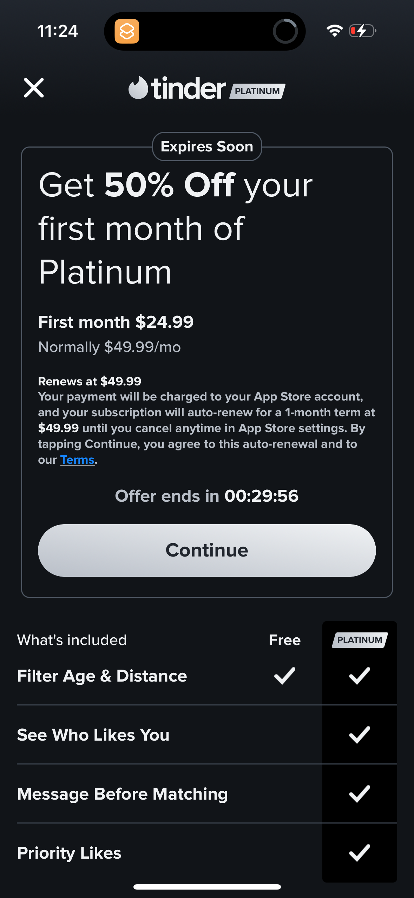Tap the See Who Likes You feature row
Image resolution: width=414 pixels, height=898 pixels.
93,735
